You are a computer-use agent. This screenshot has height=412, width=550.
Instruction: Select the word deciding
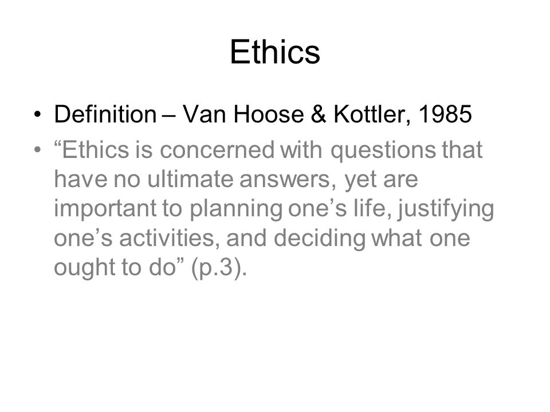[319, 239]
